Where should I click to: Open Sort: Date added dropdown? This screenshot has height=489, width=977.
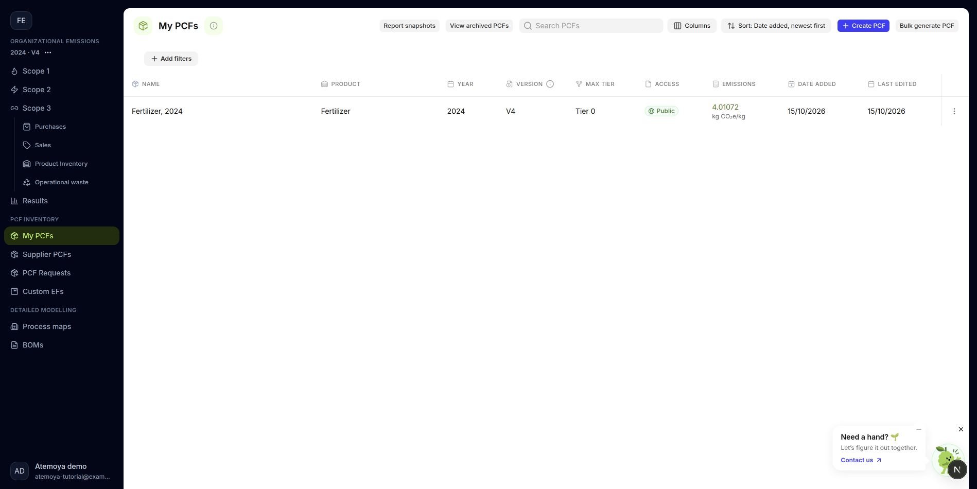[776, 26]
